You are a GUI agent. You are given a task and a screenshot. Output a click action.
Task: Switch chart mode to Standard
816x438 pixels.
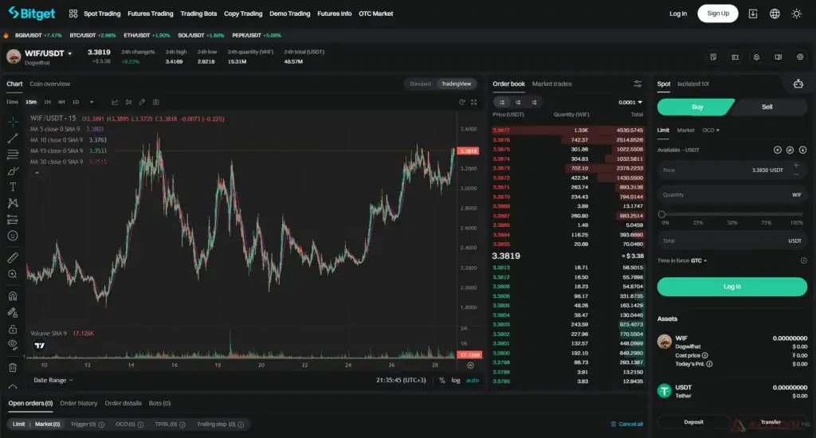pyautogui.click(x=420, y=84)
